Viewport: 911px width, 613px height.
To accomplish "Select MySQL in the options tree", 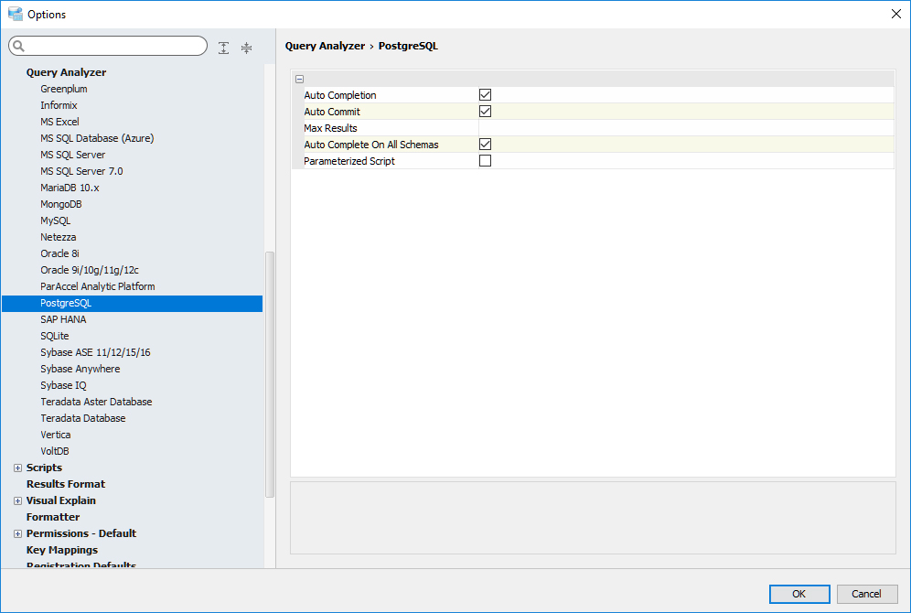I will (55, 220).
